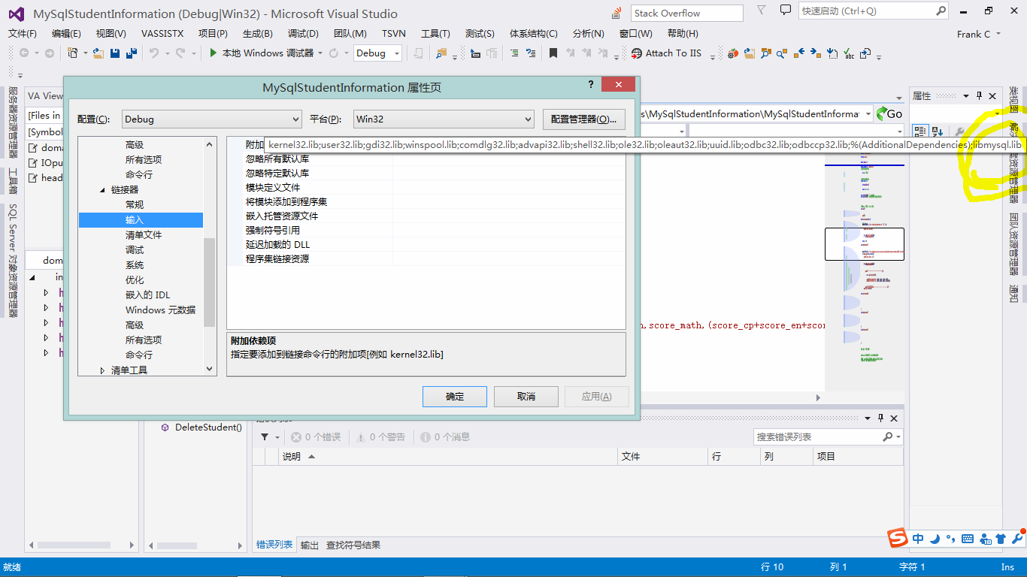Click the Open File folder icon

tap(98, 53)
